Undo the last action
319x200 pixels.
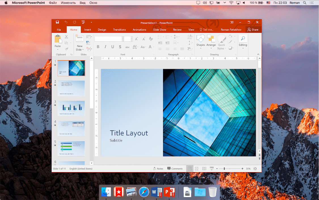coord(66,22)
